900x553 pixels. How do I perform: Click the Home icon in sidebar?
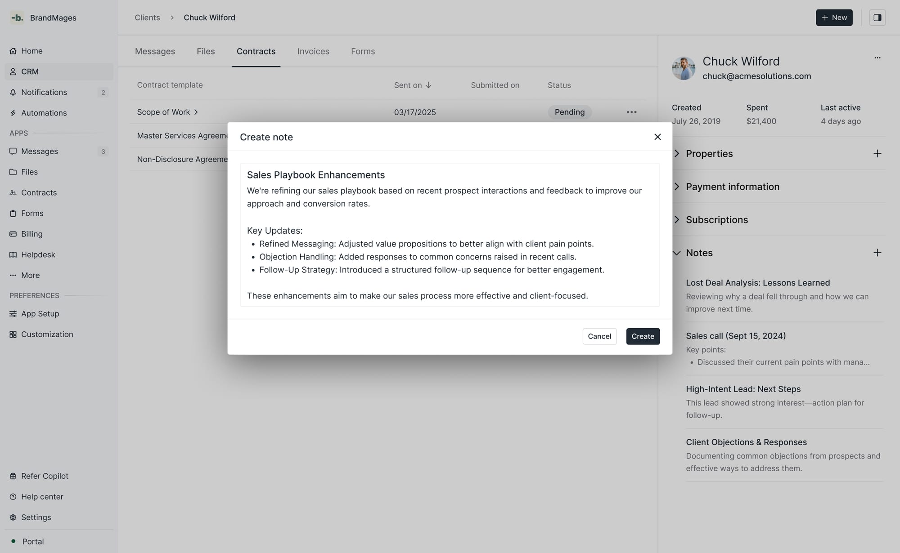[13, 51]
